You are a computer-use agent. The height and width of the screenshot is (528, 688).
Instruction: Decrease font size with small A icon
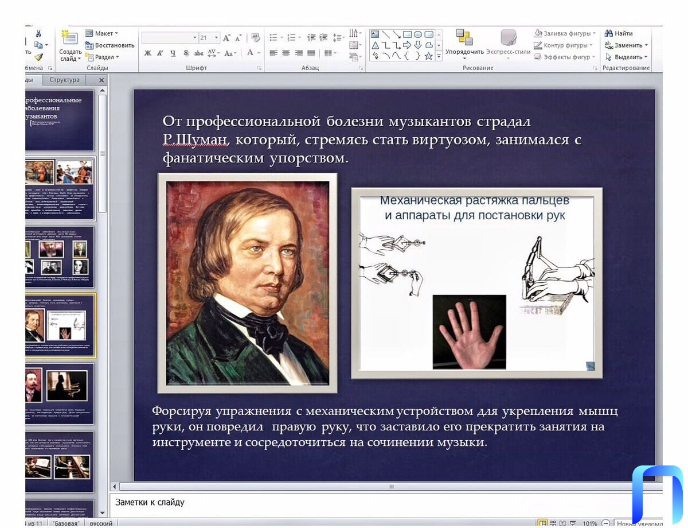point(239,38)
